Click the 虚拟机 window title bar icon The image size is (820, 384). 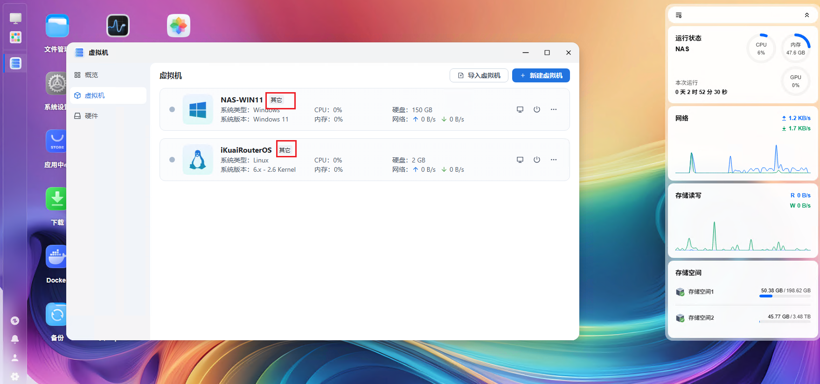click(x=79, y=53)
